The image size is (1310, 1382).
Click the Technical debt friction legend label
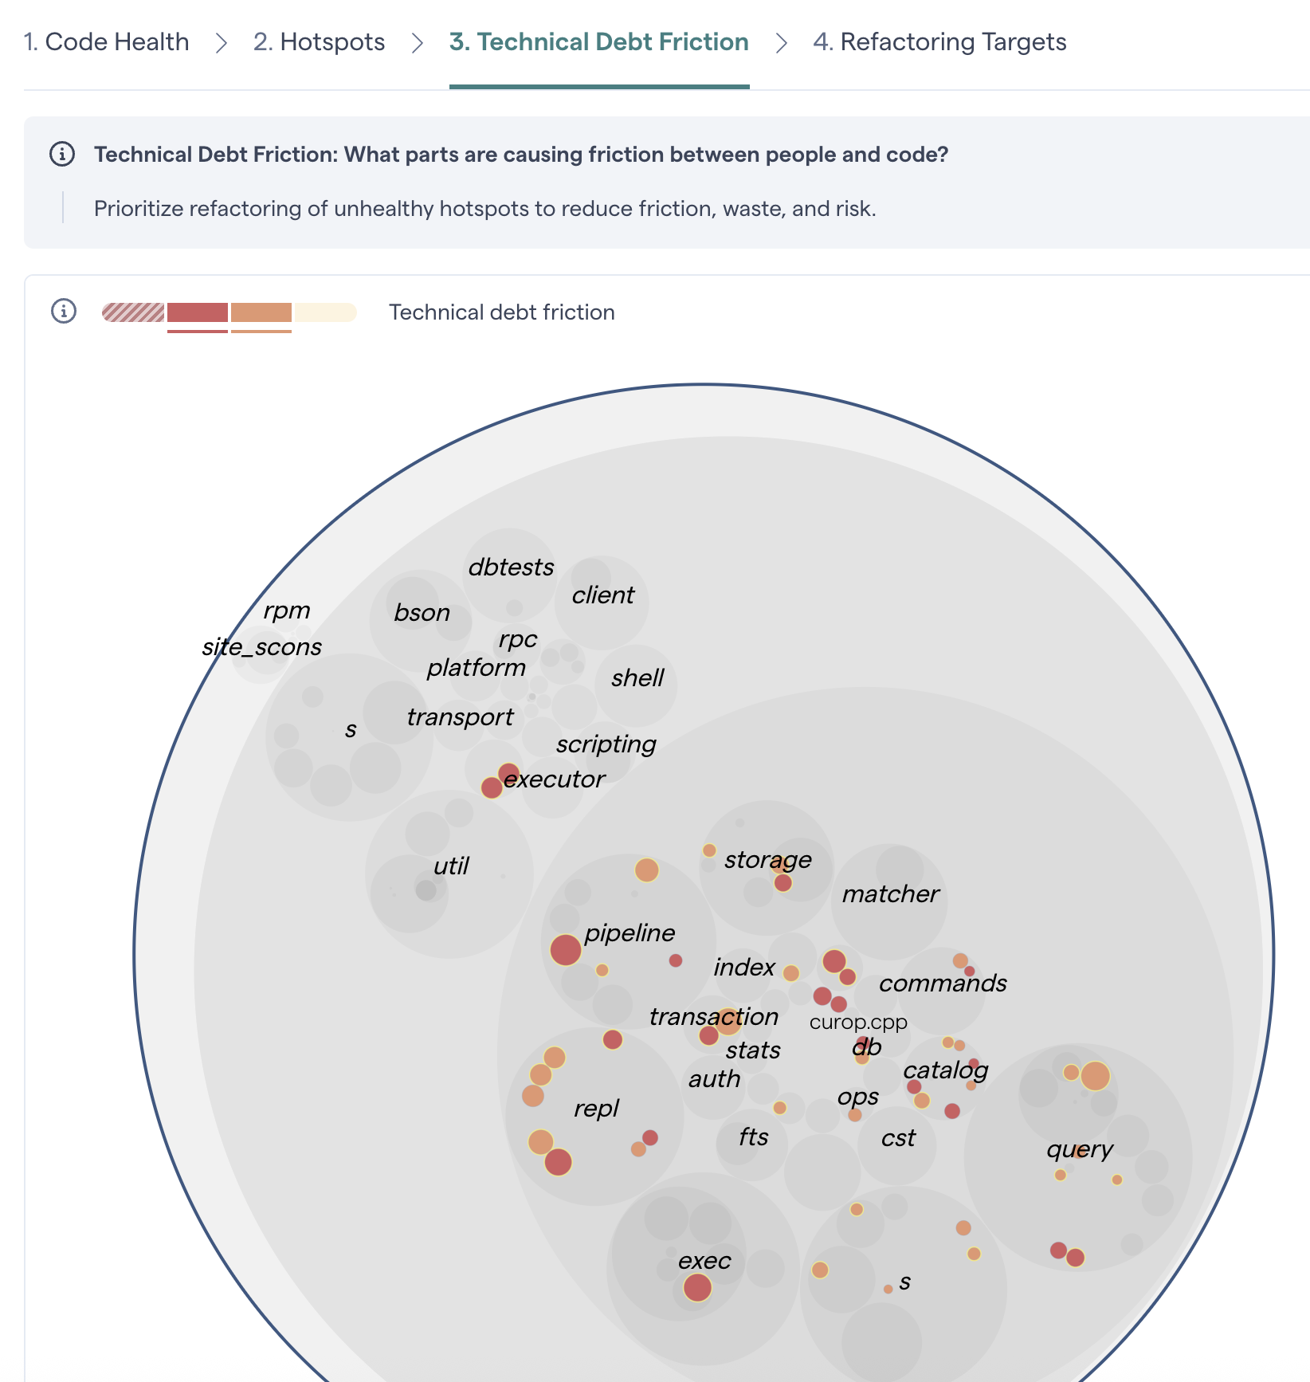click(x=501, y=312)
